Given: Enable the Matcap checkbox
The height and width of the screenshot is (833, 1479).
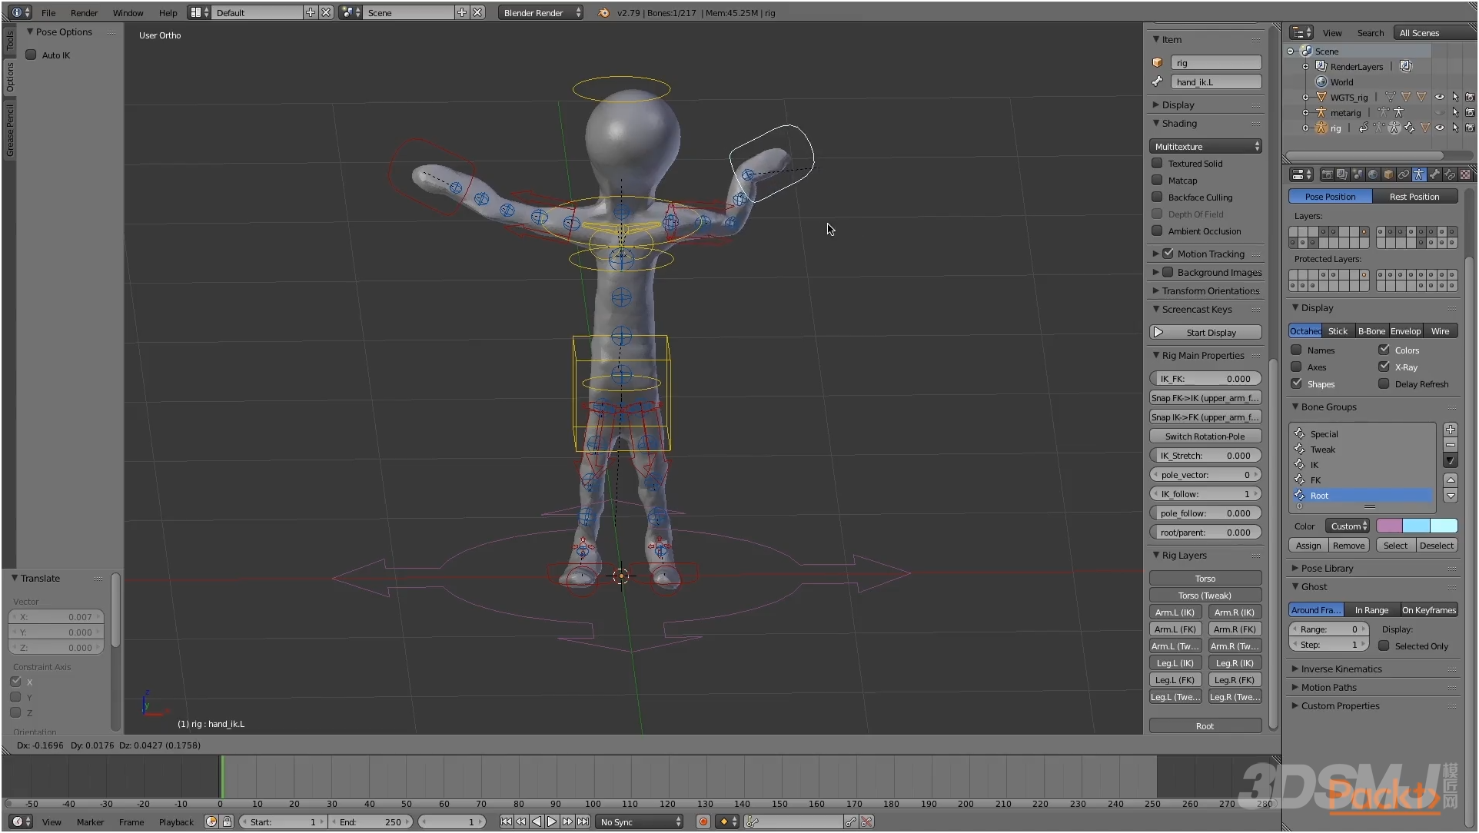Looking at the screenshot, I should [1157, 180].
